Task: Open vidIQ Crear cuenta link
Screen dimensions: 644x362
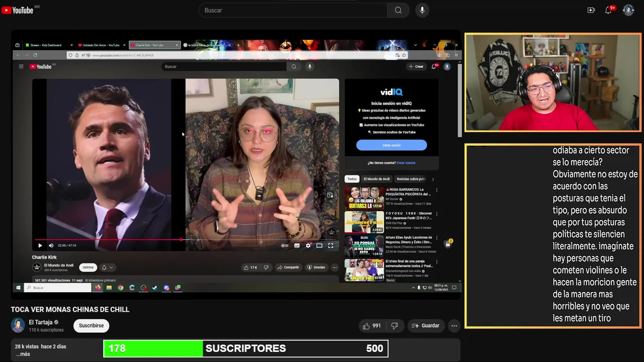Action: click(406, 163)
